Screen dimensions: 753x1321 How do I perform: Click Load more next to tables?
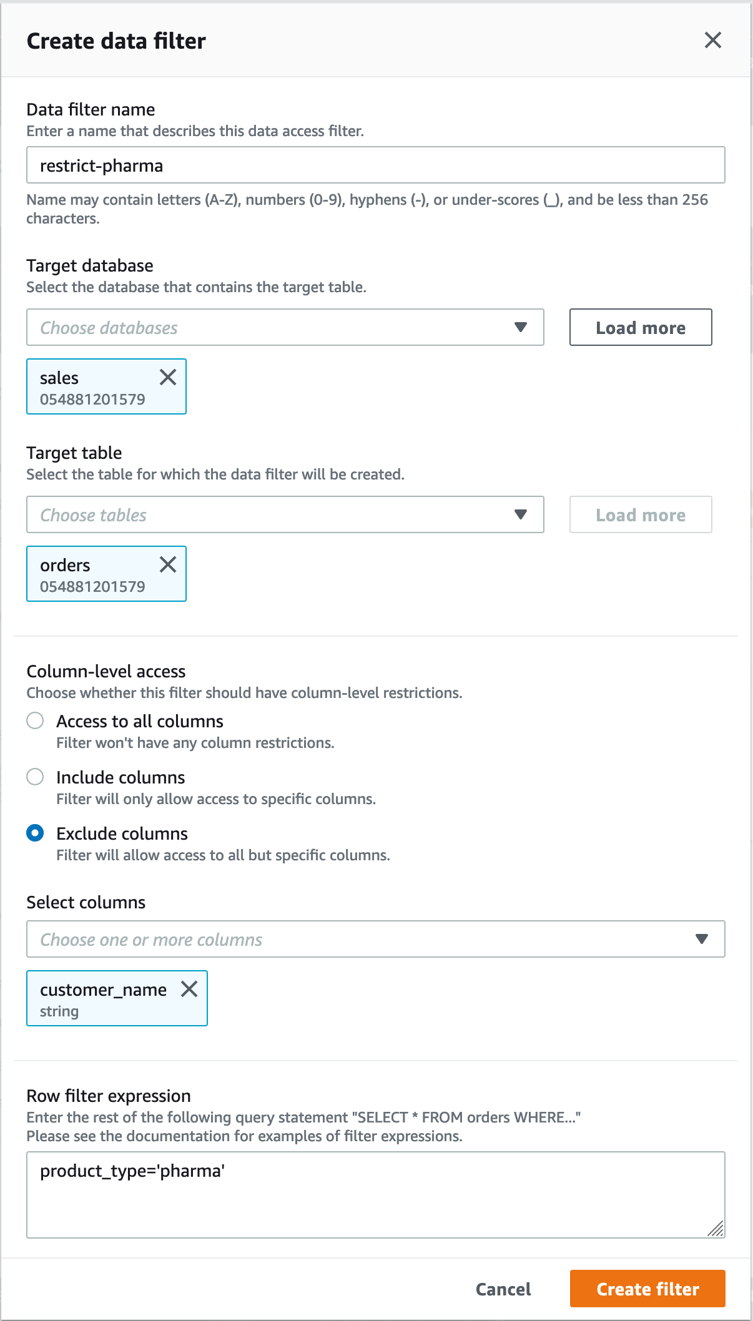(x=640, y=514)
